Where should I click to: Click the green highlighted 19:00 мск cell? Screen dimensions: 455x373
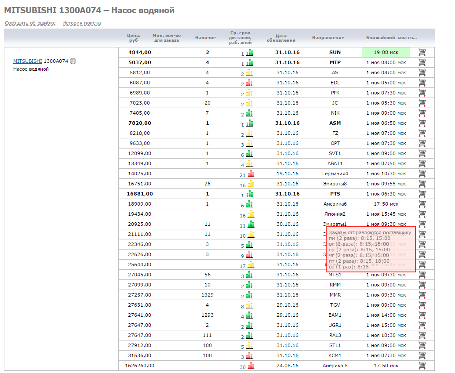(x=386, y=52)
